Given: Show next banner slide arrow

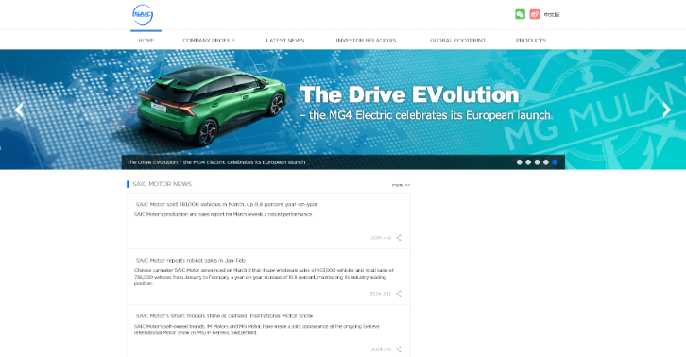Looking at the screenshot, I should 666,110.
